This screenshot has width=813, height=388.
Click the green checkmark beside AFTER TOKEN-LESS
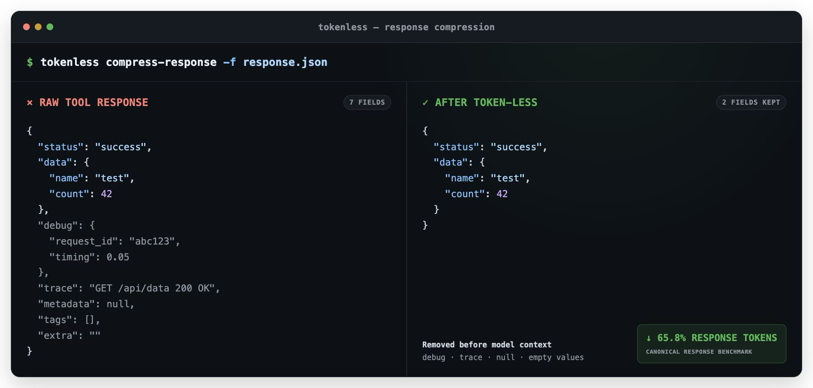tap(425, 103)
